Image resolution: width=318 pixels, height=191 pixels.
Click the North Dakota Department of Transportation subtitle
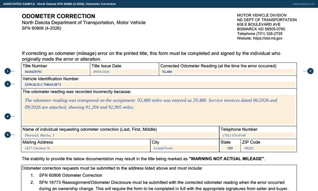point(84,23)
